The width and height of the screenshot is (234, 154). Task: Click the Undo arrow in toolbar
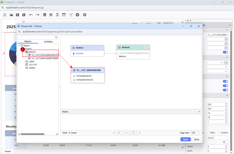31,15
